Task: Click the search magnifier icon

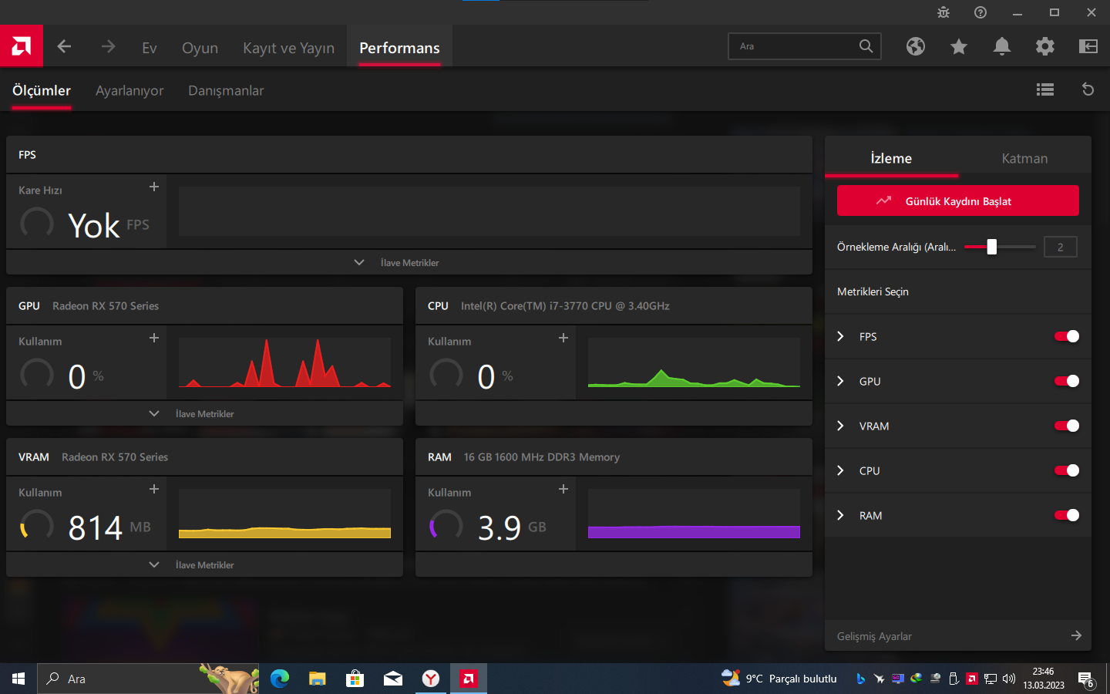Action: point(866,46)
